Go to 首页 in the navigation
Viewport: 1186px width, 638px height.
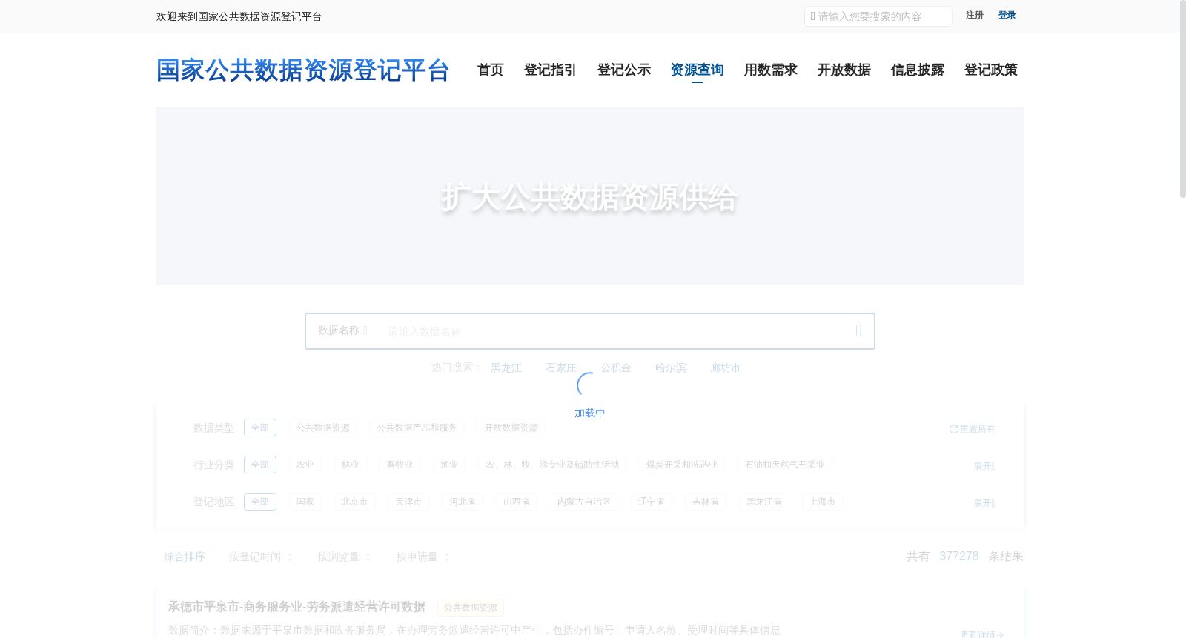[x=491, y=70]
